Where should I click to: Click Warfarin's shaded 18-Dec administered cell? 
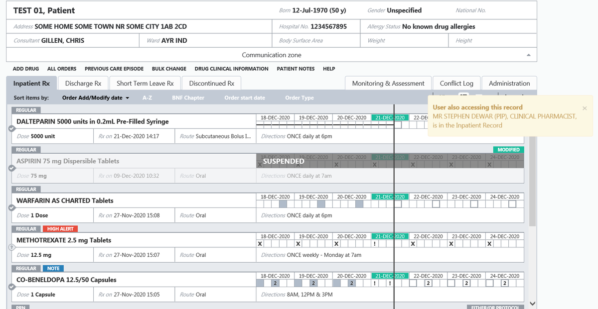283,204
